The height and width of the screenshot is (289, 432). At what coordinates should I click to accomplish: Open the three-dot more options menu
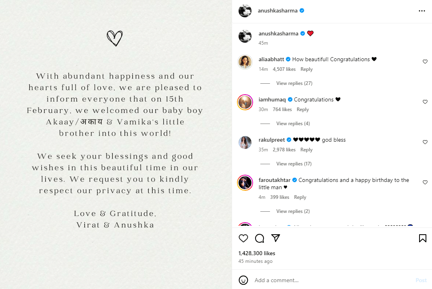pyautogui.click(x=422, y=11)
